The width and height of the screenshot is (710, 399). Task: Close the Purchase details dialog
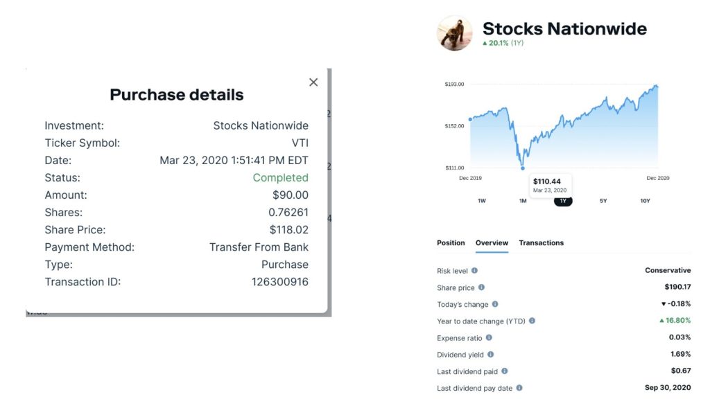pos(313,82)
